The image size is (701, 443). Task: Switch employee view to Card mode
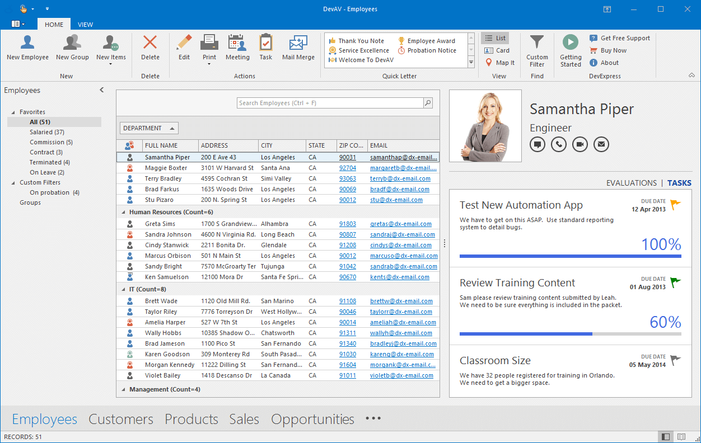[x=495, y=50]
